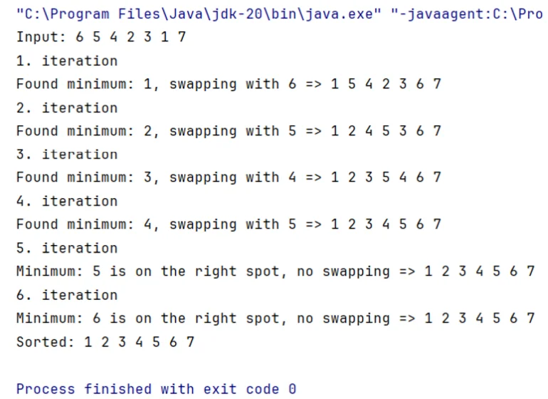Click the "2. iteration" line
The height and width of the screenshot is (399, 548).
(x=67, y=108)
